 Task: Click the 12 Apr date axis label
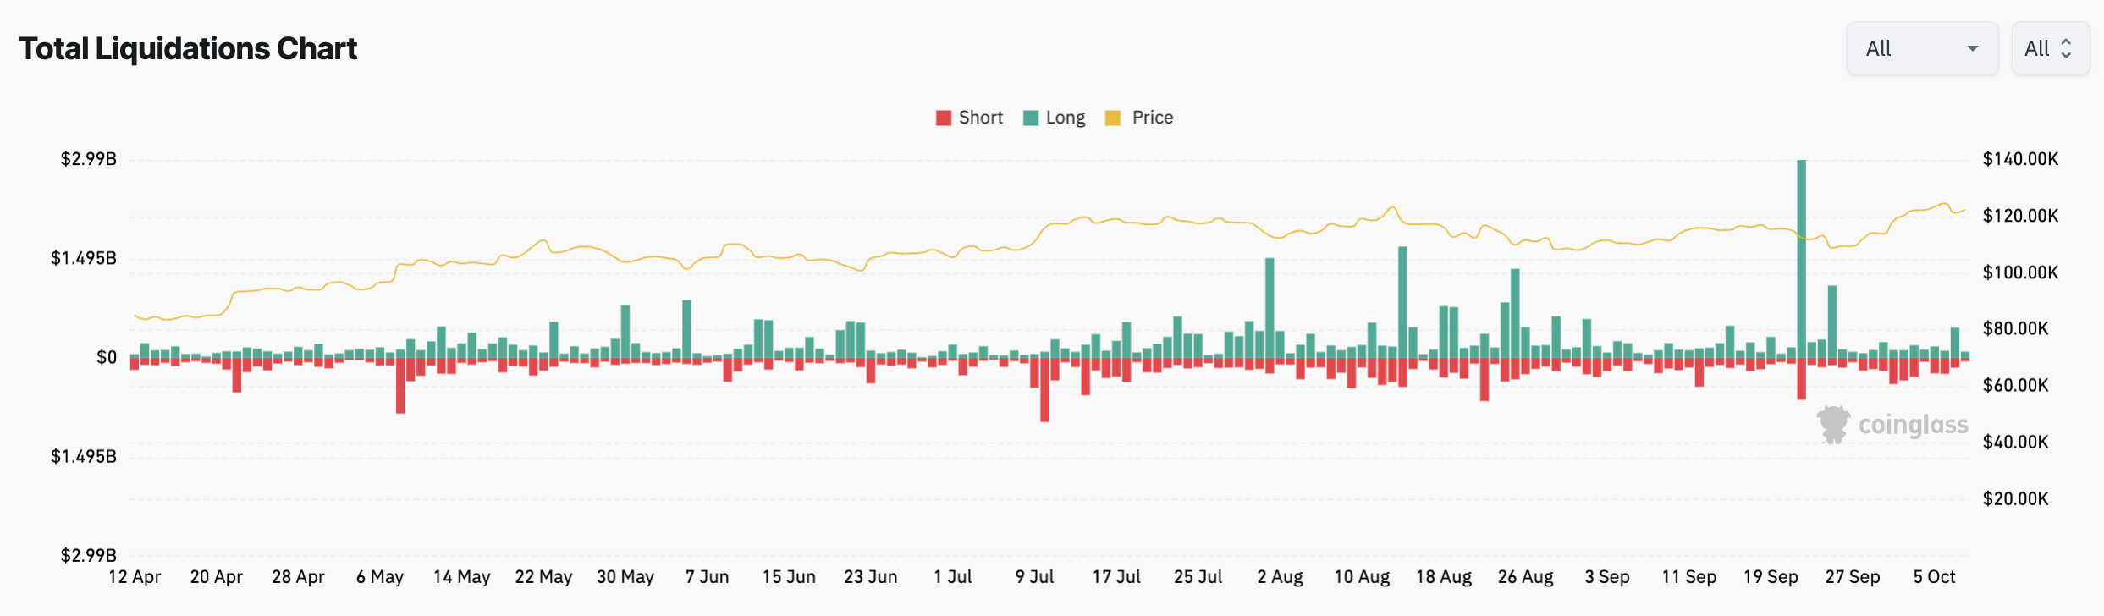coord(135,577)
